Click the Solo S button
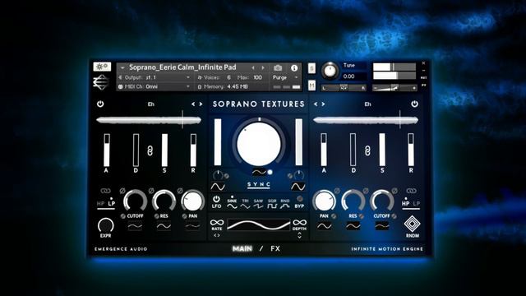 311,68
